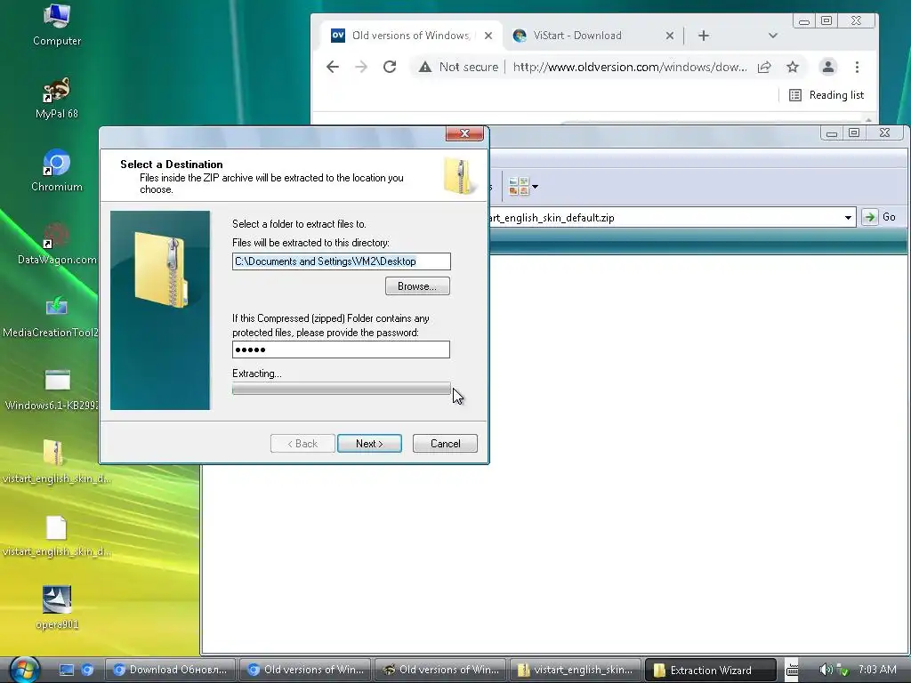Close the Old versions of Windows tab
This screenshot has height=683, width=911.
tap(488, 36)
